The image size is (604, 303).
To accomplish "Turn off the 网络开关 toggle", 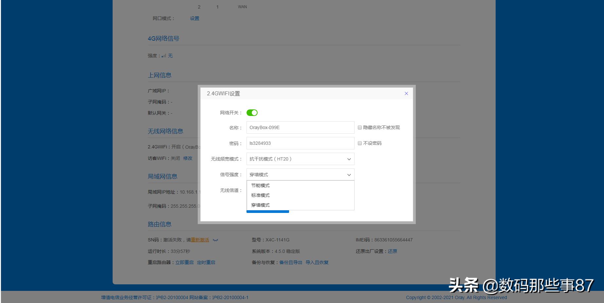I will (252, 113).
